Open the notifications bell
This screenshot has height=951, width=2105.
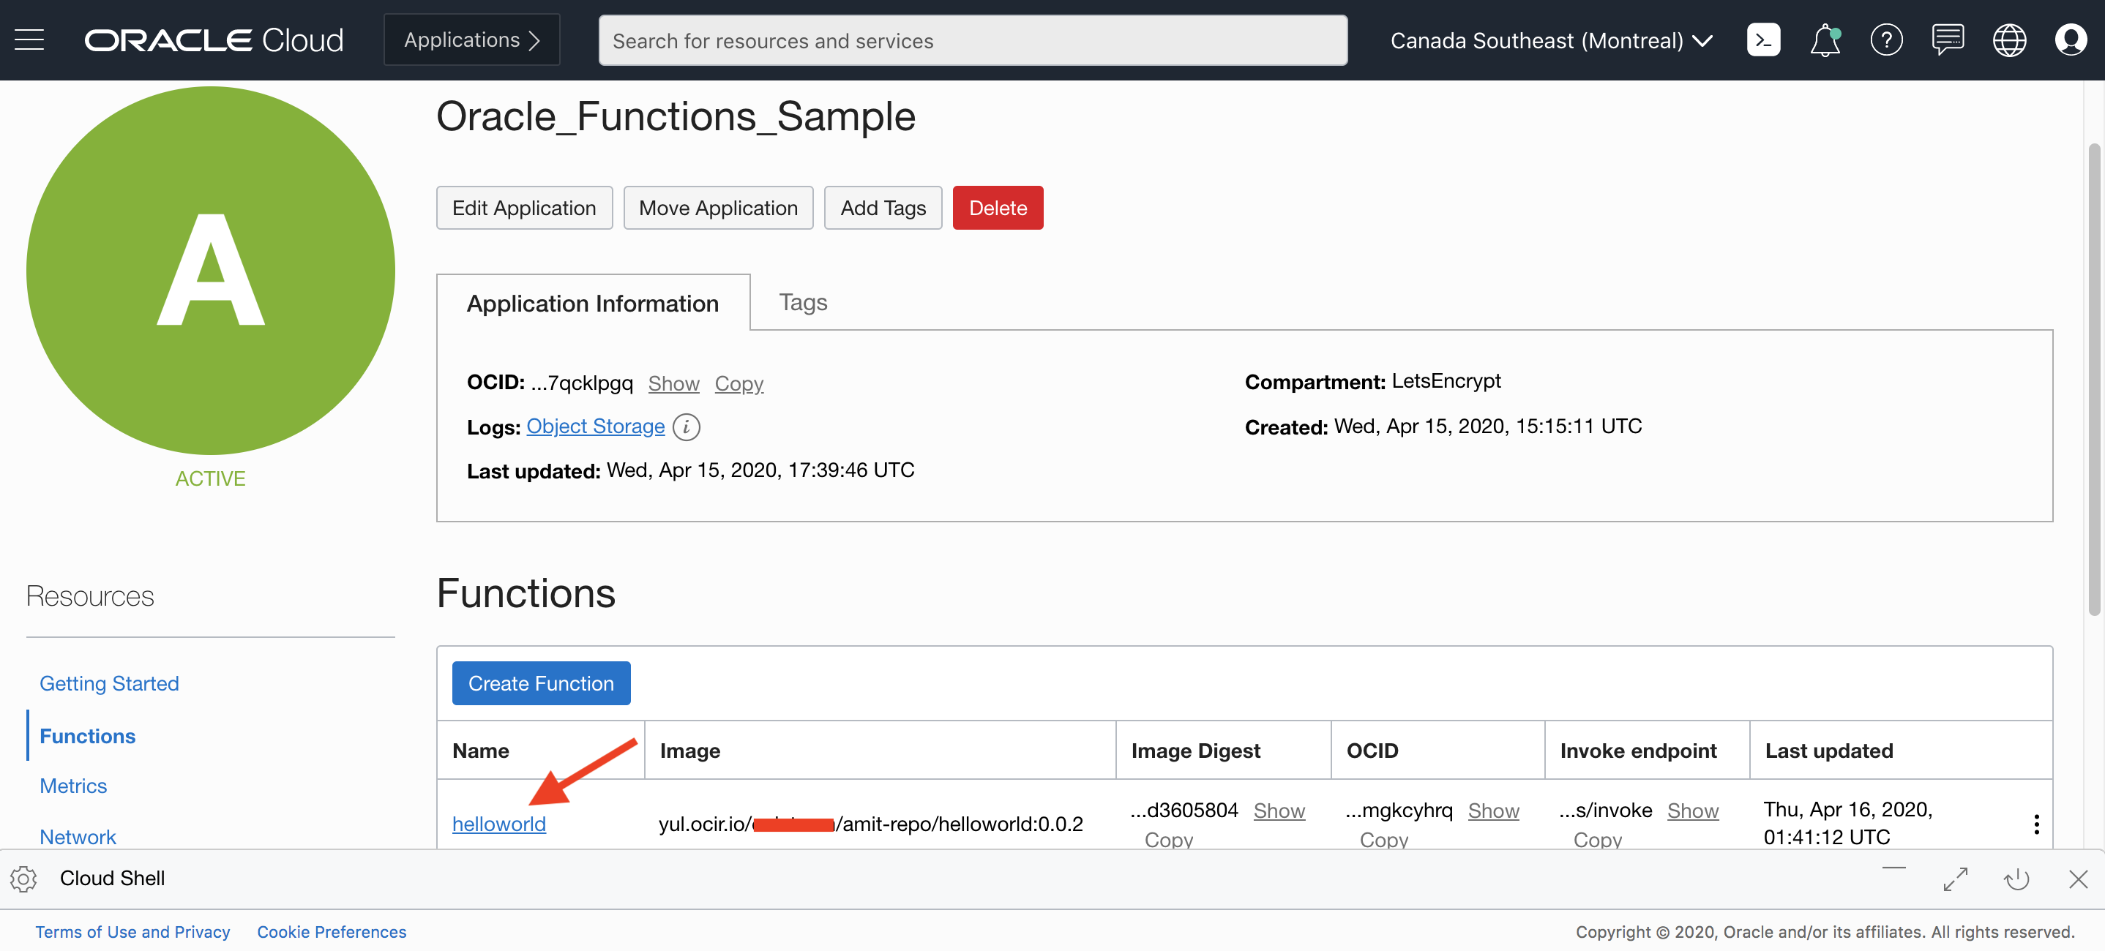pyautogui.click(x=1824, y=40)
